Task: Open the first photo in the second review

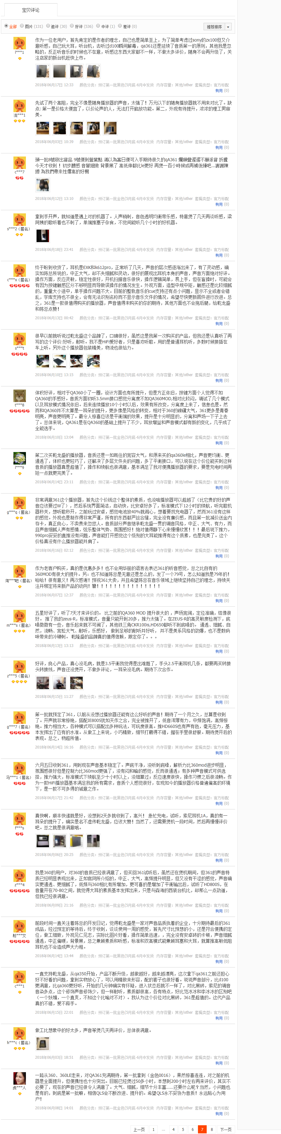Action: tap(43, 128)
